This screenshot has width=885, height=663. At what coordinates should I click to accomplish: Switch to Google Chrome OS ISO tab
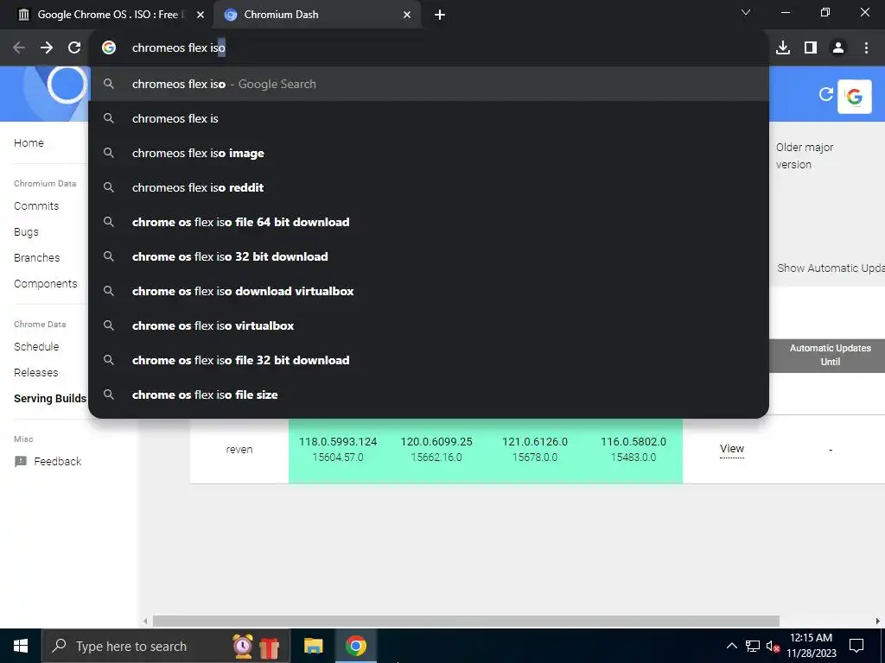point(106,15)
